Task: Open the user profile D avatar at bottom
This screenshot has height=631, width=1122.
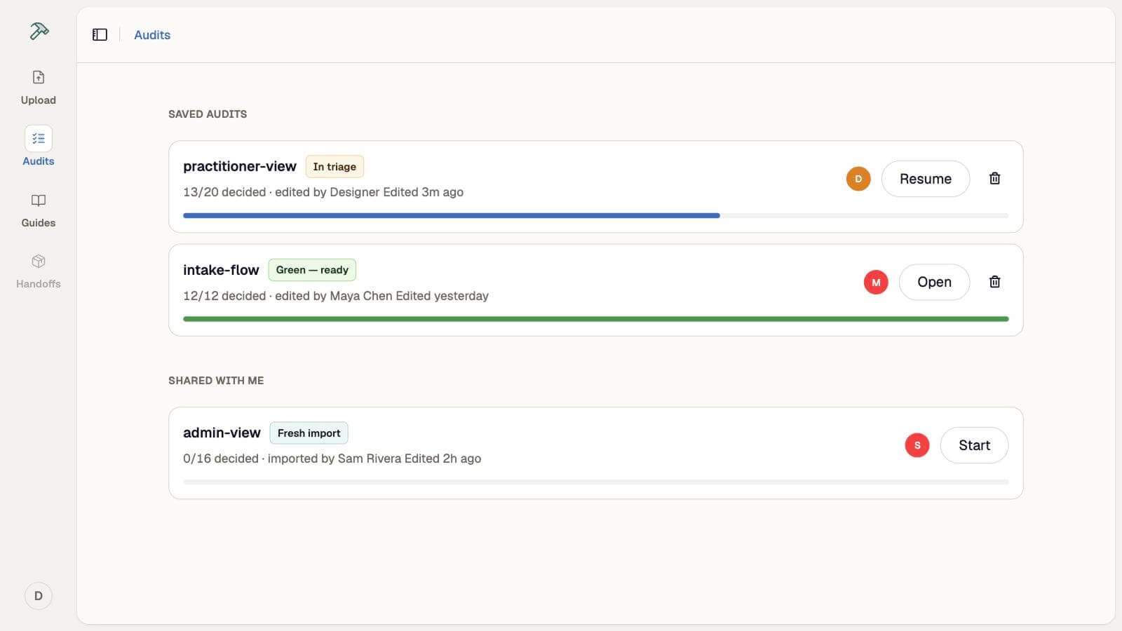Action: pyautogui.click(x=39, y=596)
